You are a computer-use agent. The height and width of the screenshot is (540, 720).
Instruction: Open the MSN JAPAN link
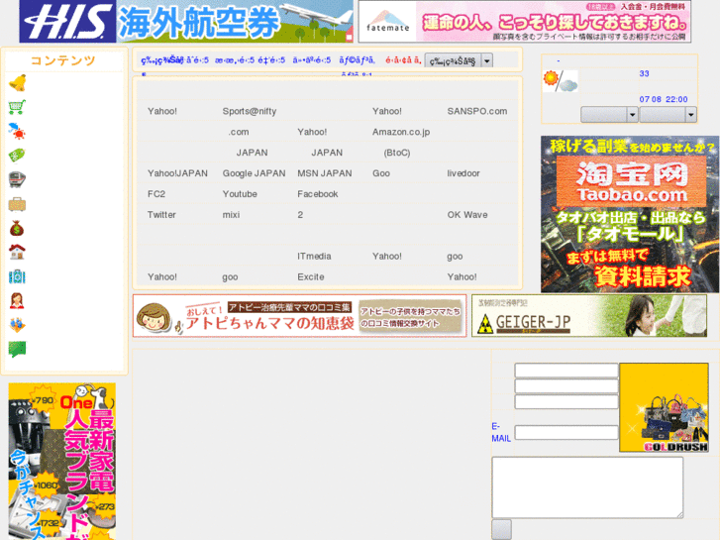tap(324, 173)
